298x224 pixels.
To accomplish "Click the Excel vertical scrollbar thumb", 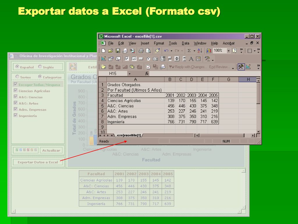I will coord(258,93).
